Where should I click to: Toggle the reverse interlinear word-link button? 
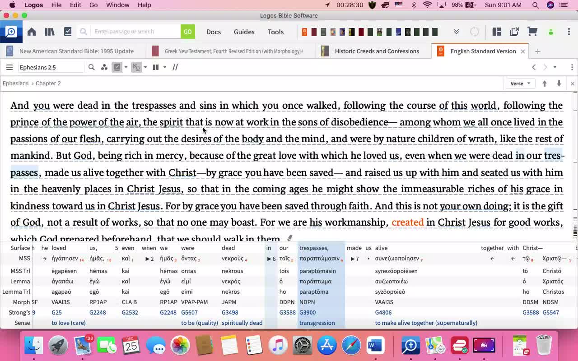136,67
